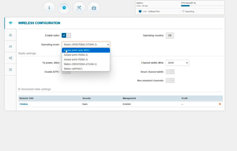Choose Station (ARPNAT) from the list
Screen dimensions: 237x151
(x=73, y=69)
